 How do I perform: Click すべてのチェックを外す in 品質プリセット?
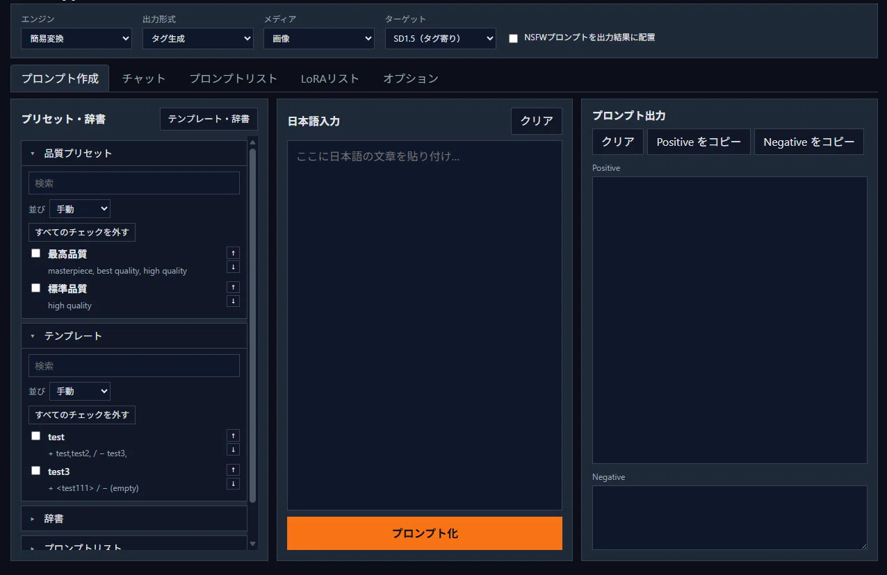(x=82, y=232)
